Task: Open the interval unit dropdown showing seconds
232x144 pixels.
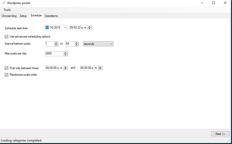Action: 98,44
